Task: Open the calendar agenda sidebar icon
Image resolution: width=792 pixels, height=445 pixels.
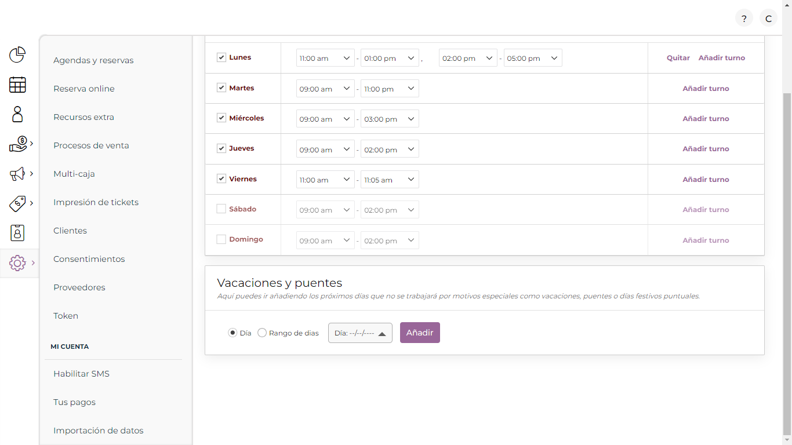Action: pyautogui.click(x=17, y=85)
